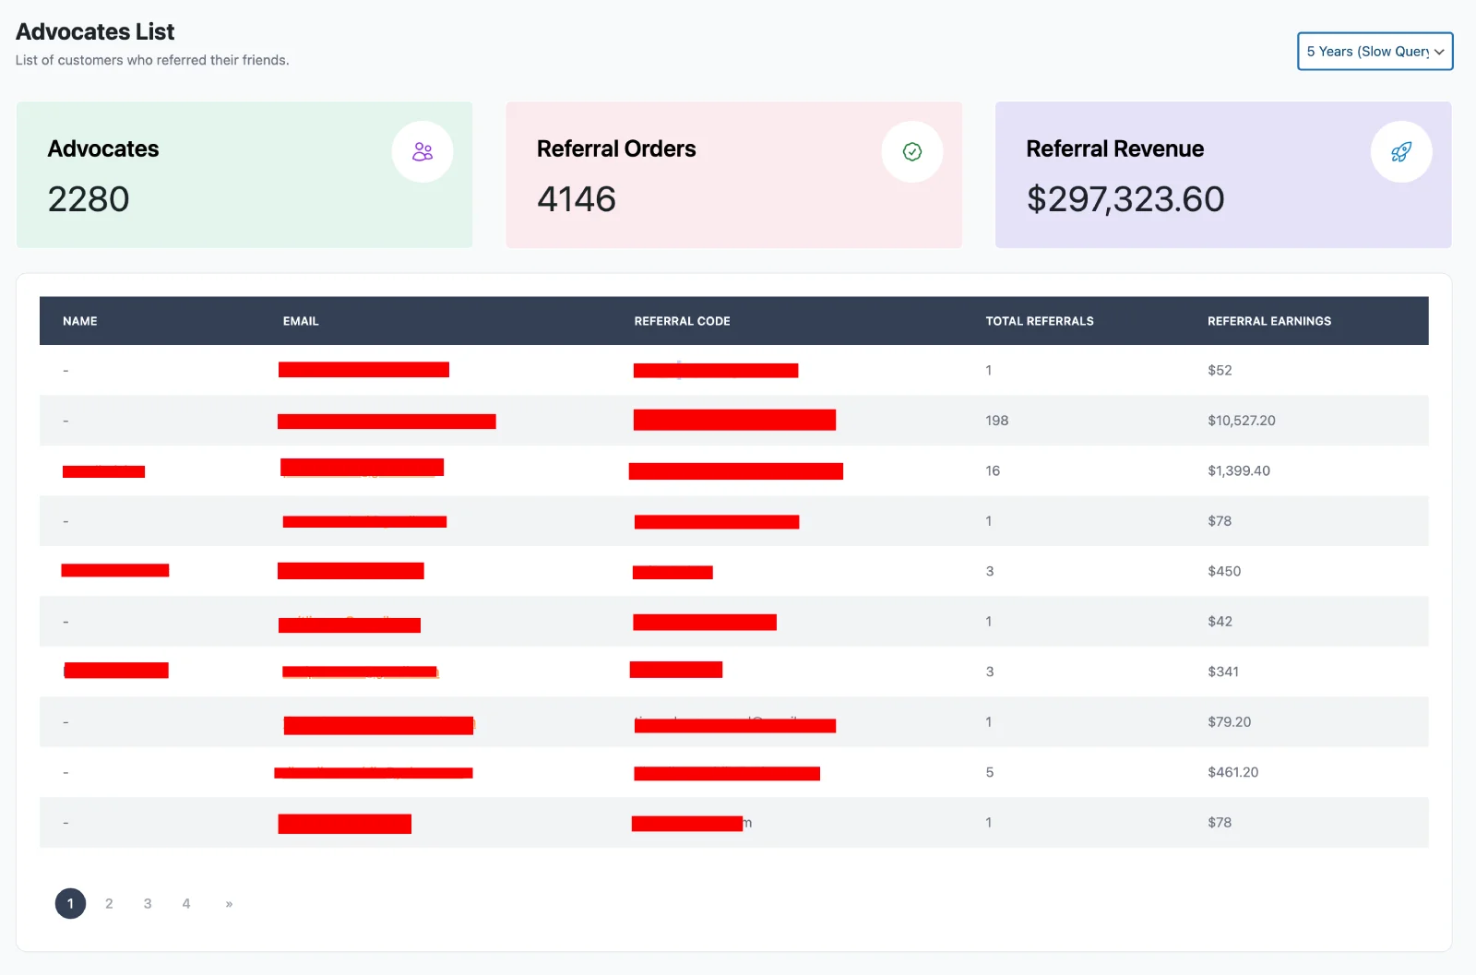Jump to the last page using » button
The image size is (1476, 975).
pos(228,903)
